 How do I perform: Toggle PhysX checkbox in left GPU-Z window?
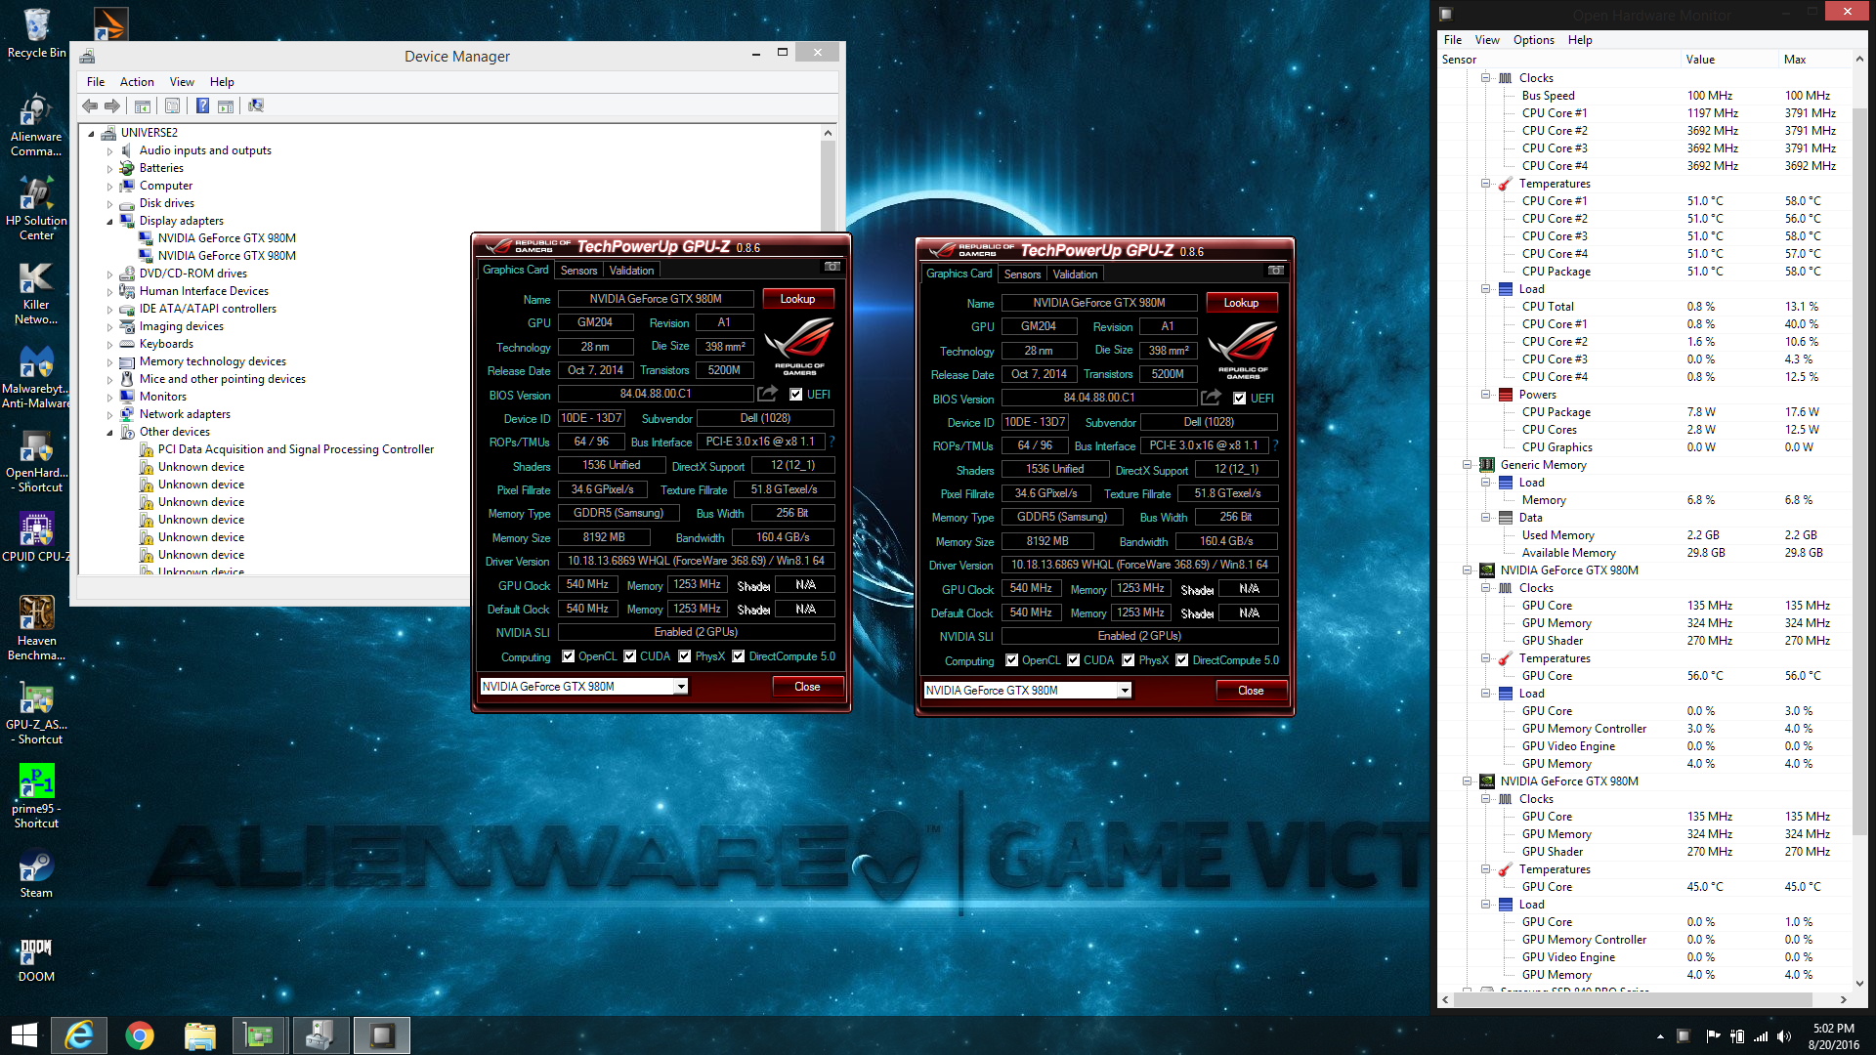pos(685,656)
